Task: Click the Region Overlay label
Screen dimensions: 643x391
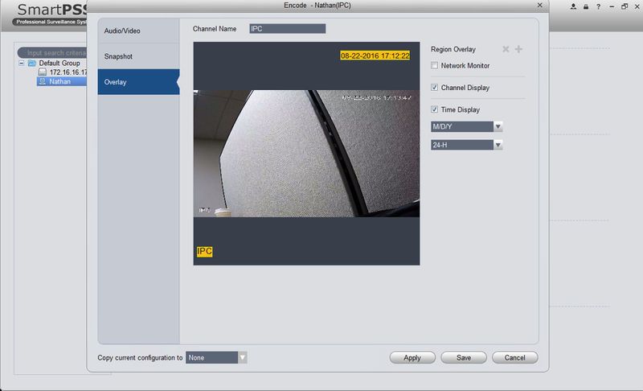Action: (453, 49)
